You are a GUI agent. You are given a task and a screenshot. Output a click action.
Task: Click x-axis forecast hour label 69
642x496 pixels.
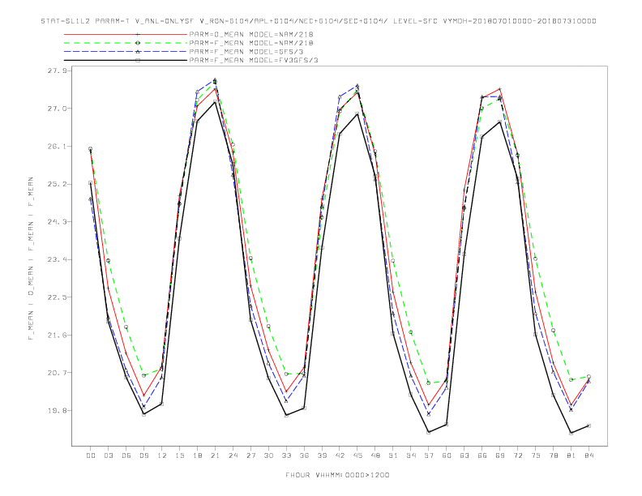tap(500, 455)
